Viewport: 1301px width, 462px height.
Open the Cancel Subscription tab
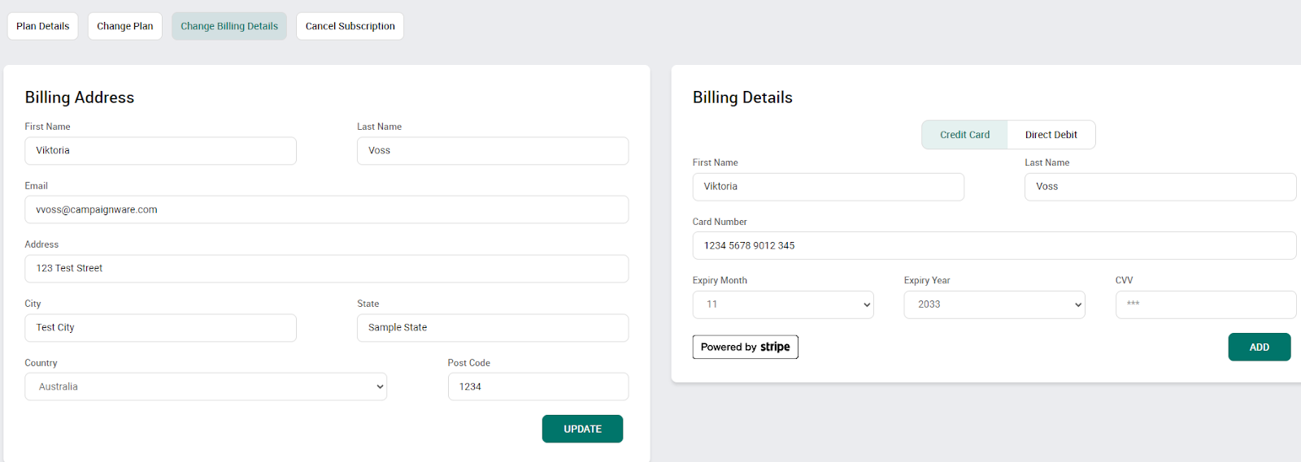pyautogui.click(x=350, y=26)
